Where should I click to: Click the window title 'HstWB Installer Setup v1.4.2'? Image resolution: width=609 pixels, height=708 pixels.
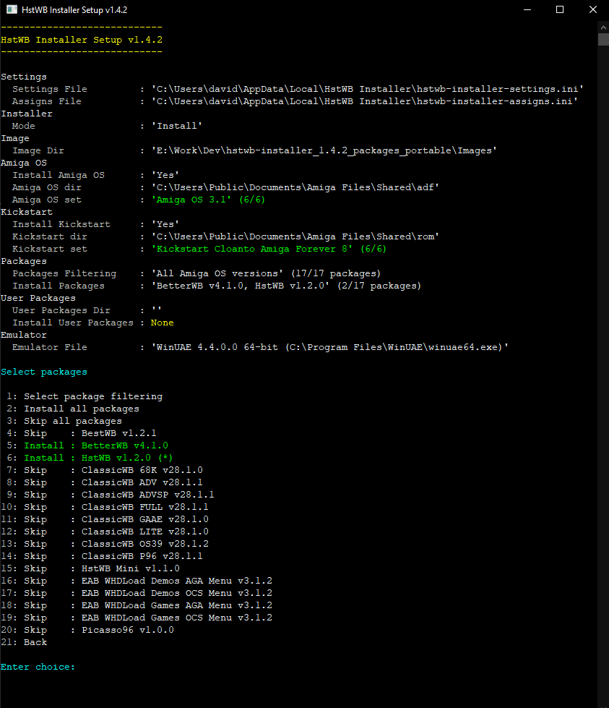74,9
